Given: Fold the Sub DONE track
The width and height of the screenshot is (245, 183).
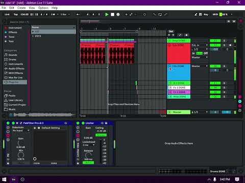Looking at the screenshot, I should 169,45.
